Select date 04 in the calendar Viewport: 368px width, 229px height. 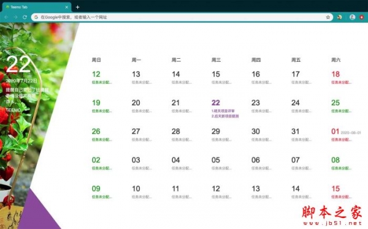[176, 160]
